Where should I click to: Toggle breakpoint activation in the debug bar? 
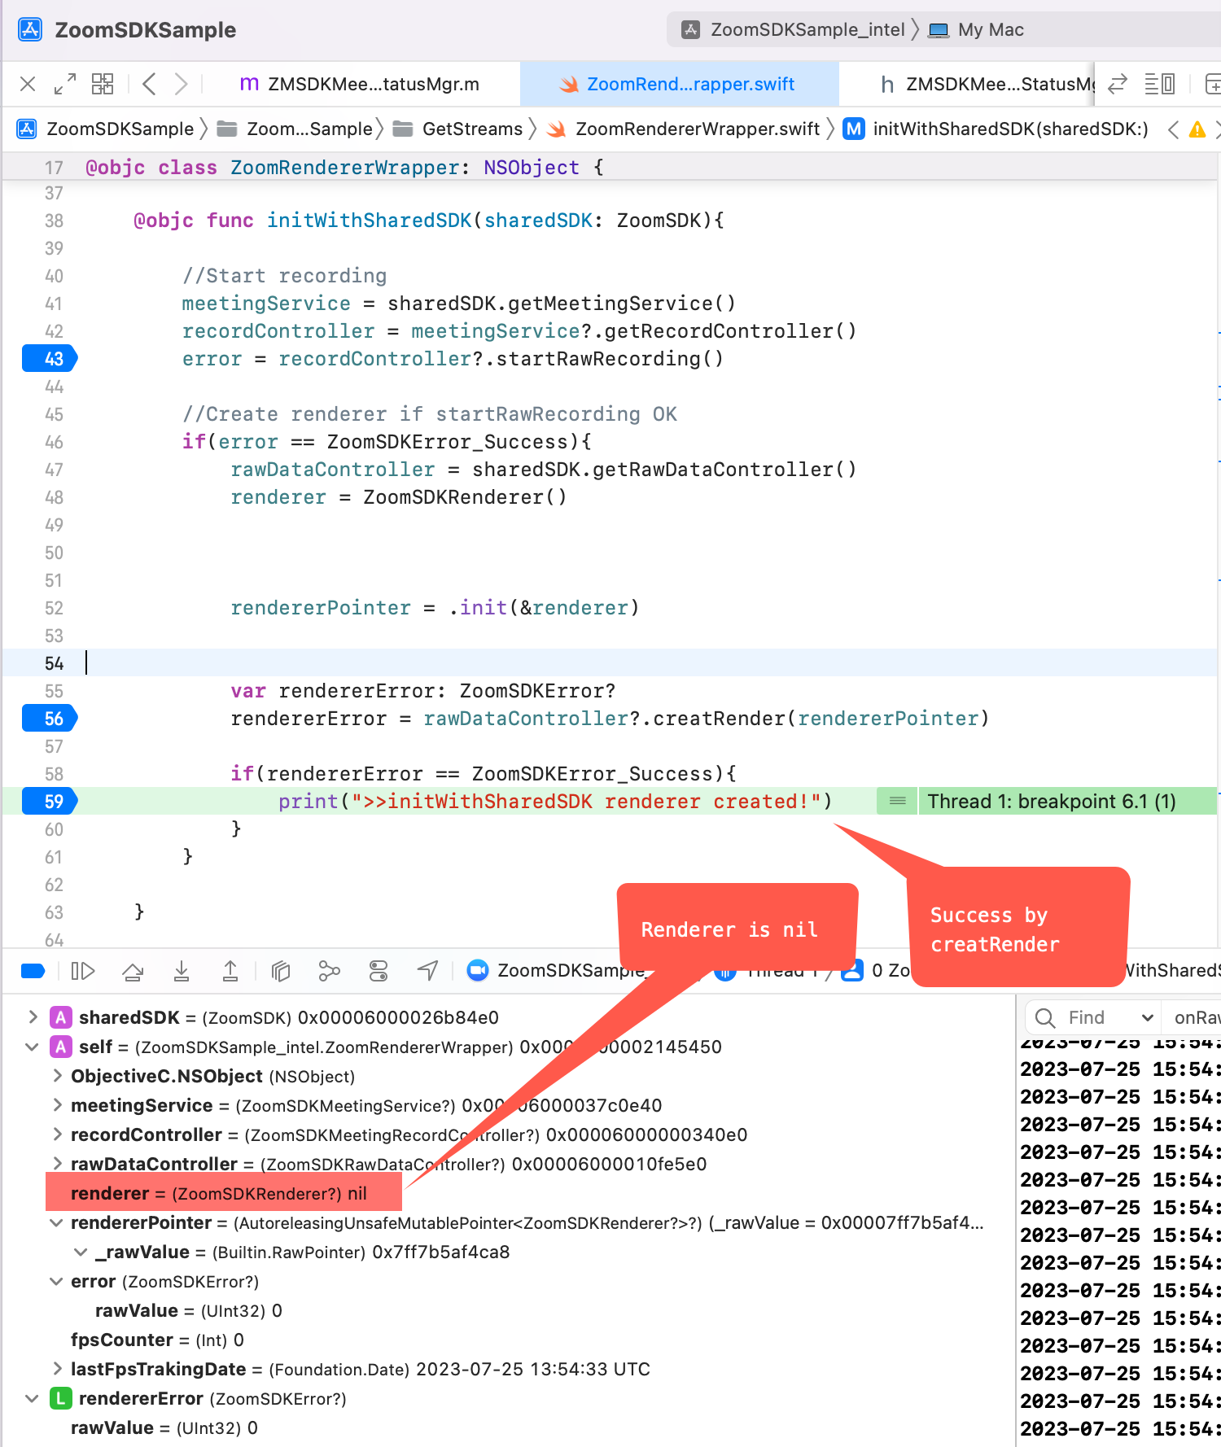(x=33, y=970)
